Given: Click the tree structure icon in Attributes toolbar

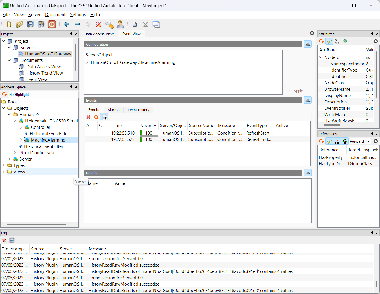Looking at the screenshot, I should pos(337,41).
